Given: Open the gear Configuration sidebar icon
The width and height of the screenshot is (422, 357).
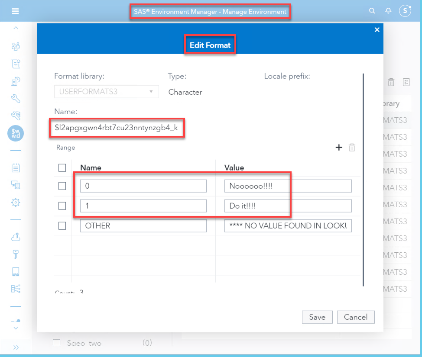Looking at the screenshot, I should (16, 203).
